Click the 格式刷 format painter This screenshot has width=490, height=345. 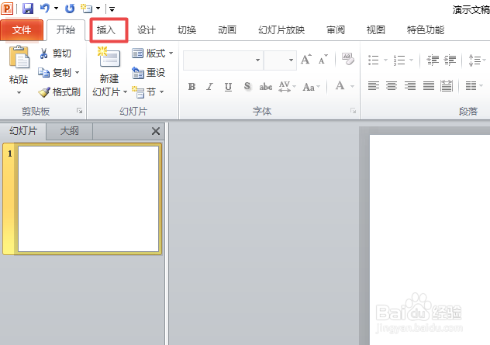click(60, 92)
